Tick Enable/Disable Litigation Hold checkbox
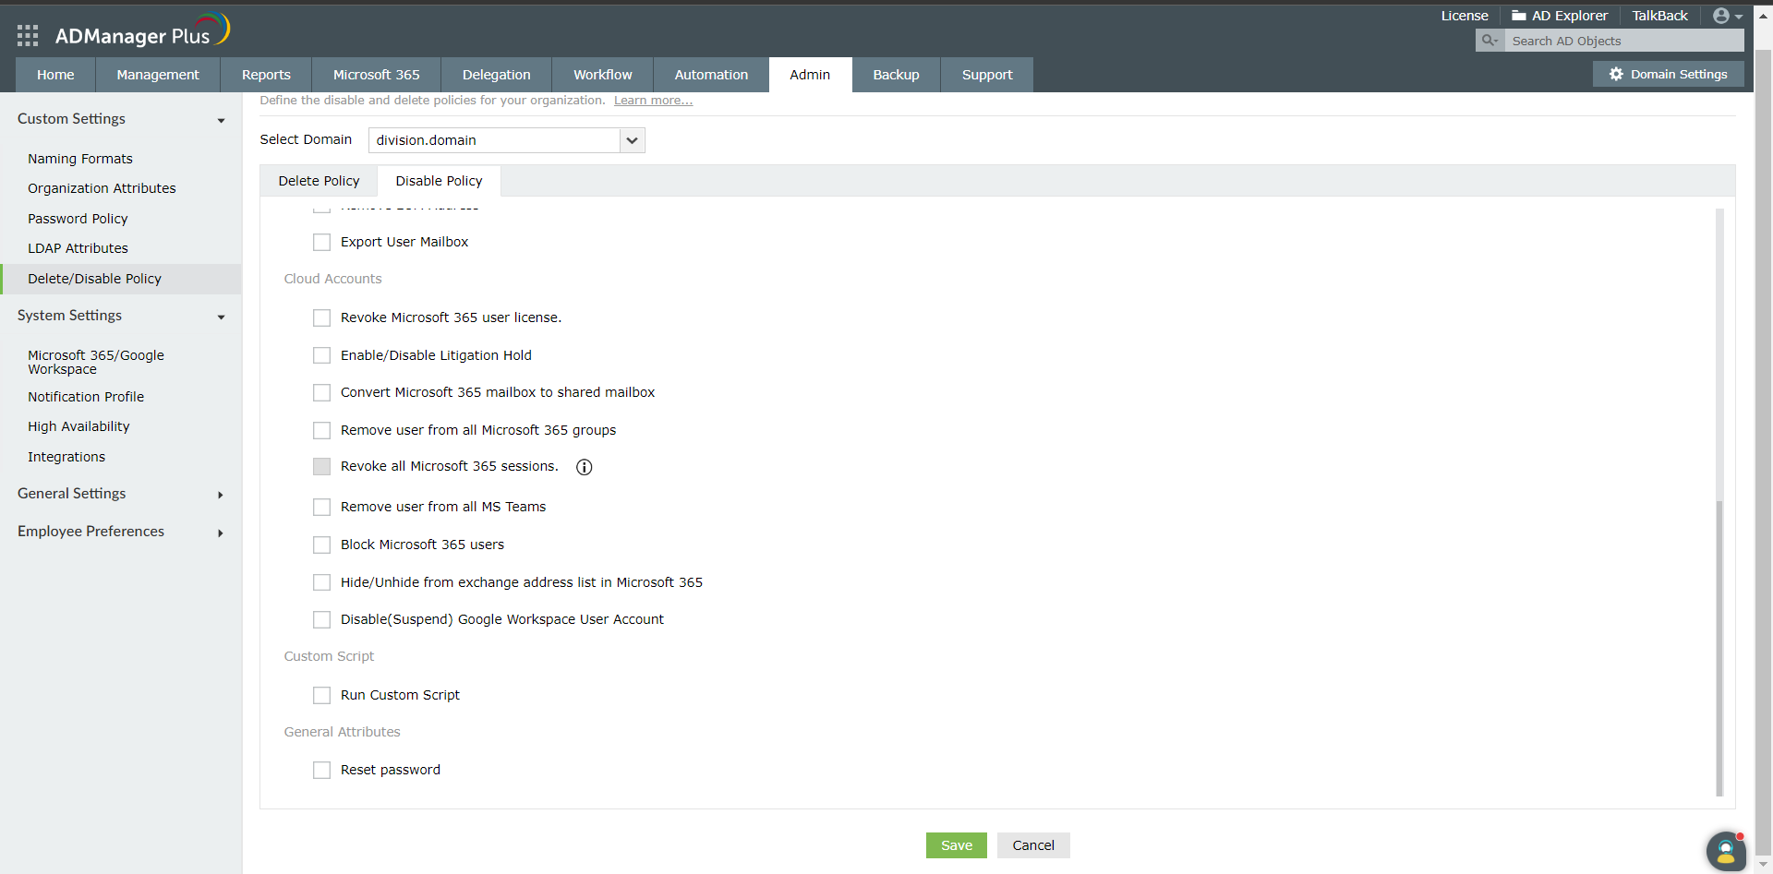Screen dimensions: 1773x874 [x=321, y=355]
